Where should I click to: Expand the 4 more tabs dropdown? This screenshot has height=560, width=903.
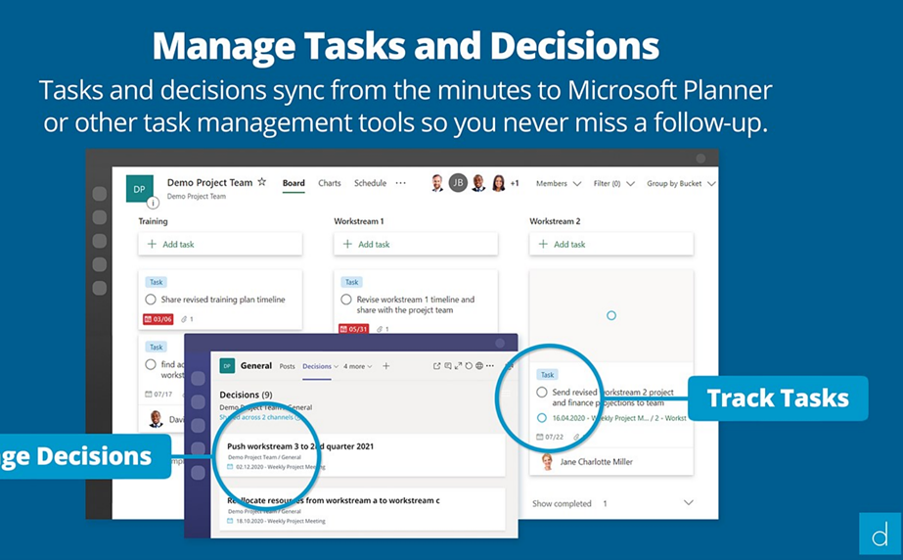[x=358, y=366]
